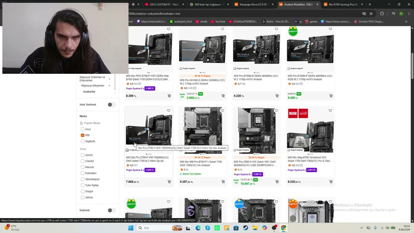
Task: Check the Gigabyte brand filter
Action: (82, 141)
